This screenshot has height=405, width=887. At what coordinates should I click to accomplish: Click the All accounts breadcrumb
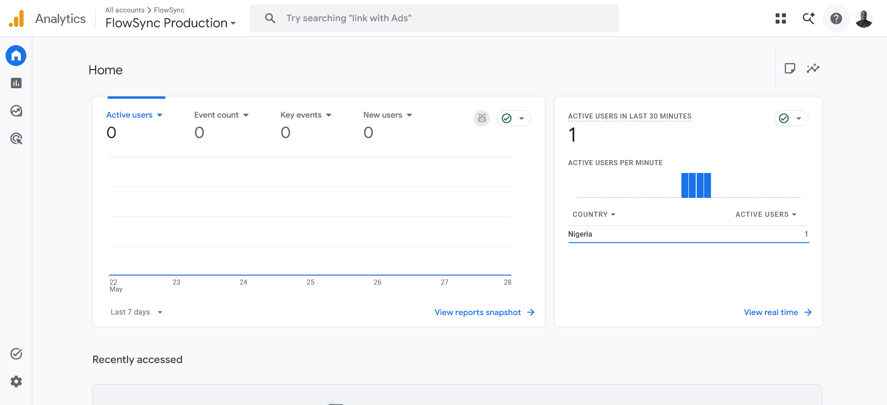coord(125,10)
